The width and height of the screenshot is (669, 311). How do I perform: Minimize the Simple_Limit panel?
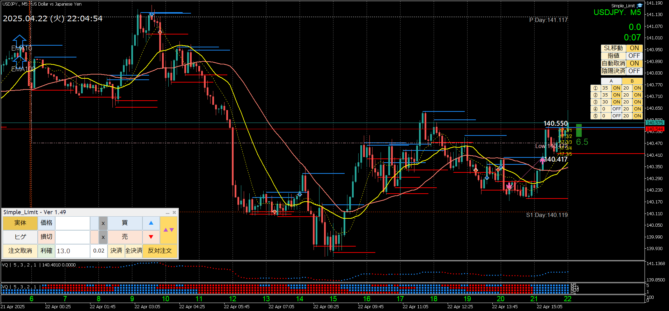(x=168, y=212)
